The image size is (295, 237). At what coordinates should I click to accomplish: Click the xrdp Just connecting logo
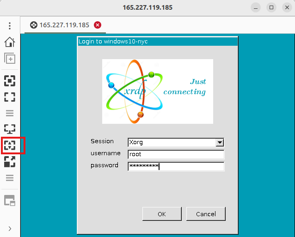coord(158,91)
